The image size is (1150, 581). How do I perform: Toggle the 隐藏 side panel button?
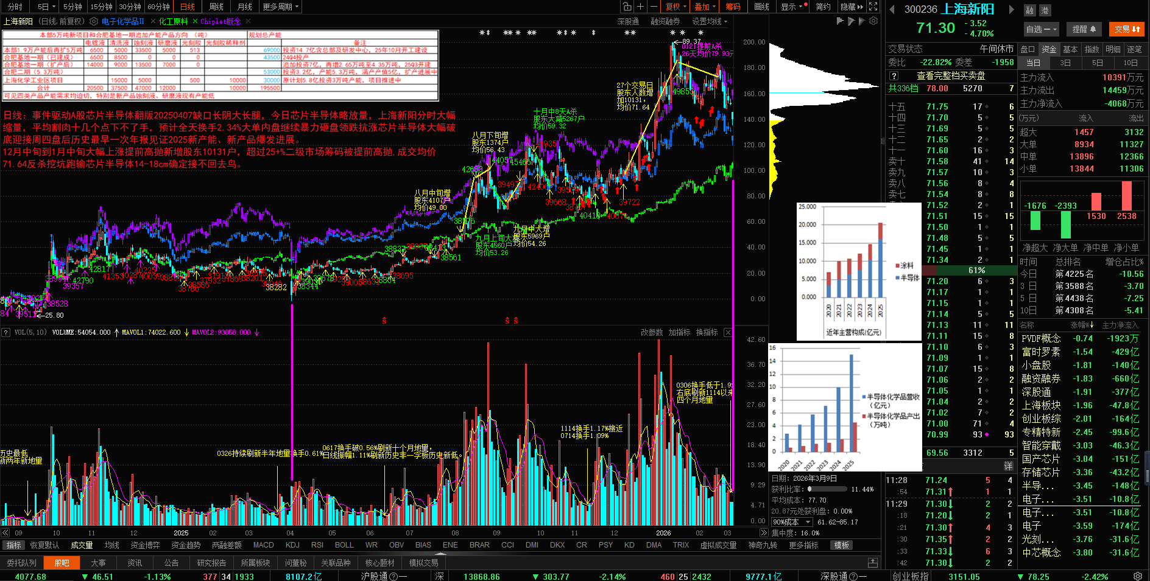pos(852,7)
